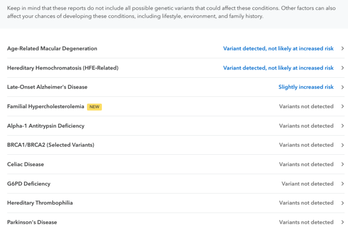Open Hereditary Thrombophilia report
The height and width of the screenshot is (229, 348).
[x=40, y=203]
